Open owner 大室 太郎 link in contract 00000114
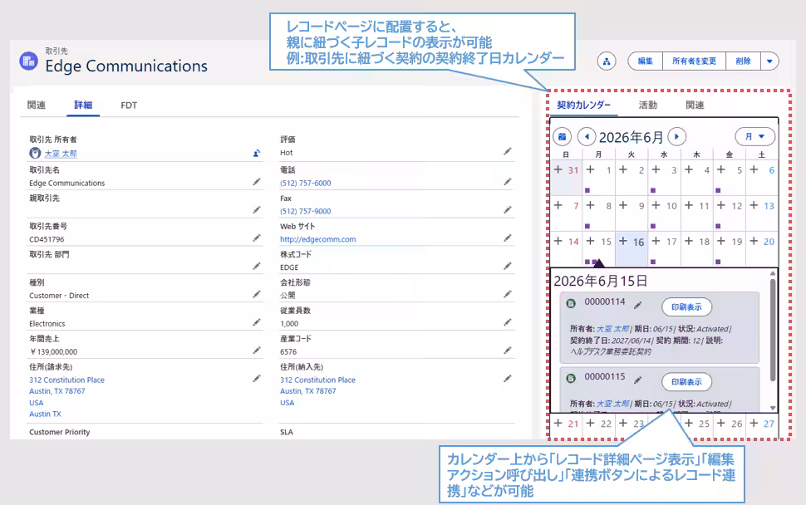The height and width of the screenshot is (505, 806). click(612, 329)
